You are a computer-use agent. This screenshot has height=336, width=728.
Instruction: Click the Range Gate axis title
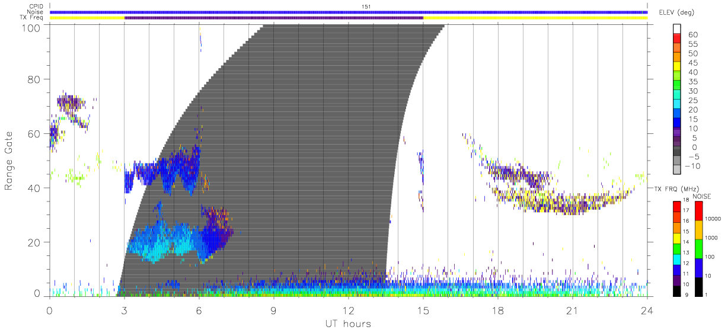[9, 161]
